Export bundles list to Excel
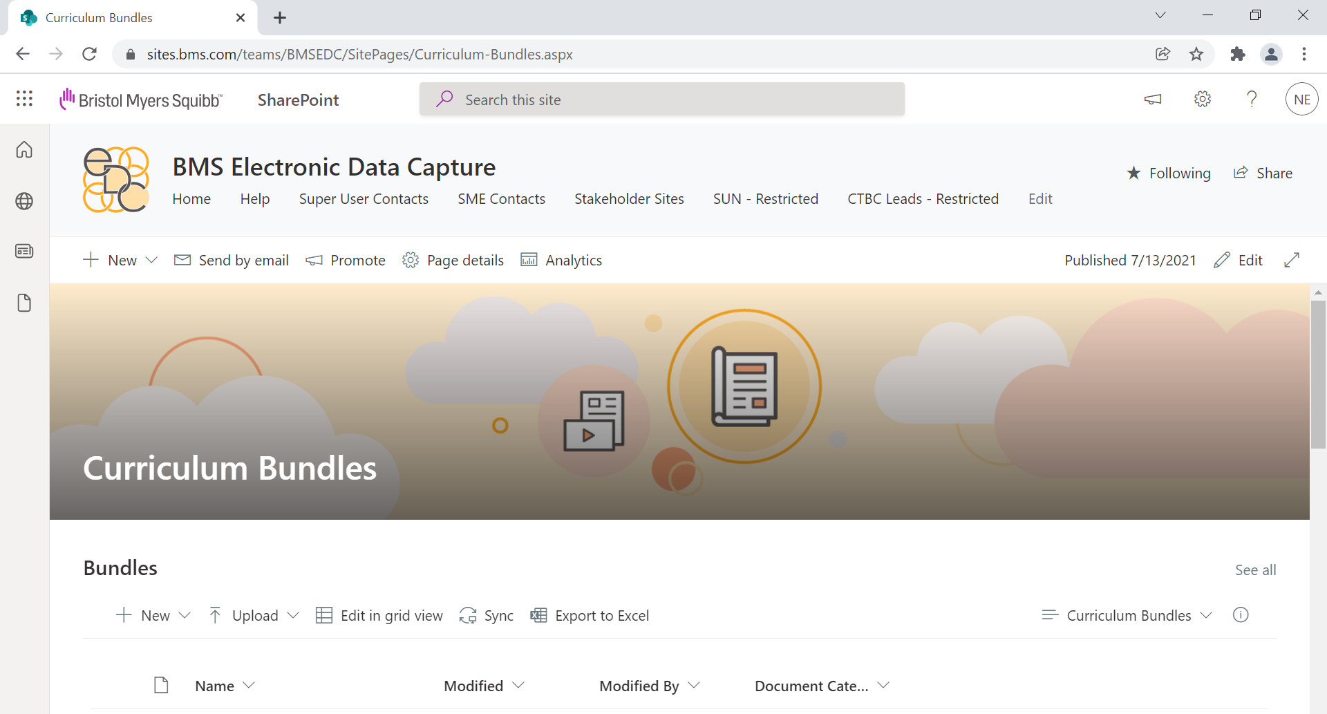The image size is (1327, 714). [590, 615]
